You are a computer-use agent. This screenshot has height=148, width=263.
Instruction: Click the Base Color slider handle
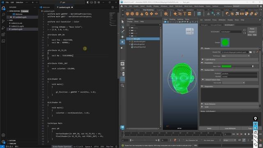[x=253, y=67]
